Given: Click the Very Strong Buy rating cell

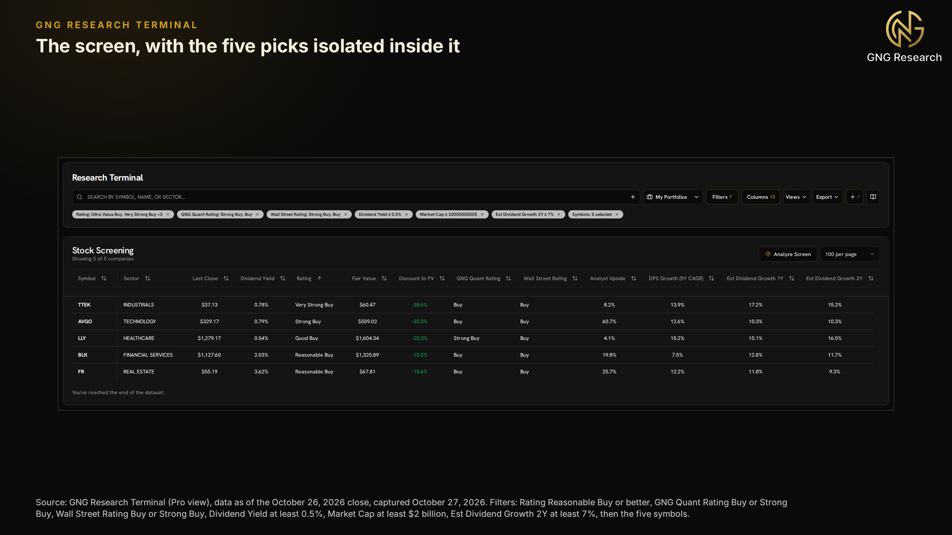Looking at the screenshot, I should pyautogui.click(x=314, y=305).
